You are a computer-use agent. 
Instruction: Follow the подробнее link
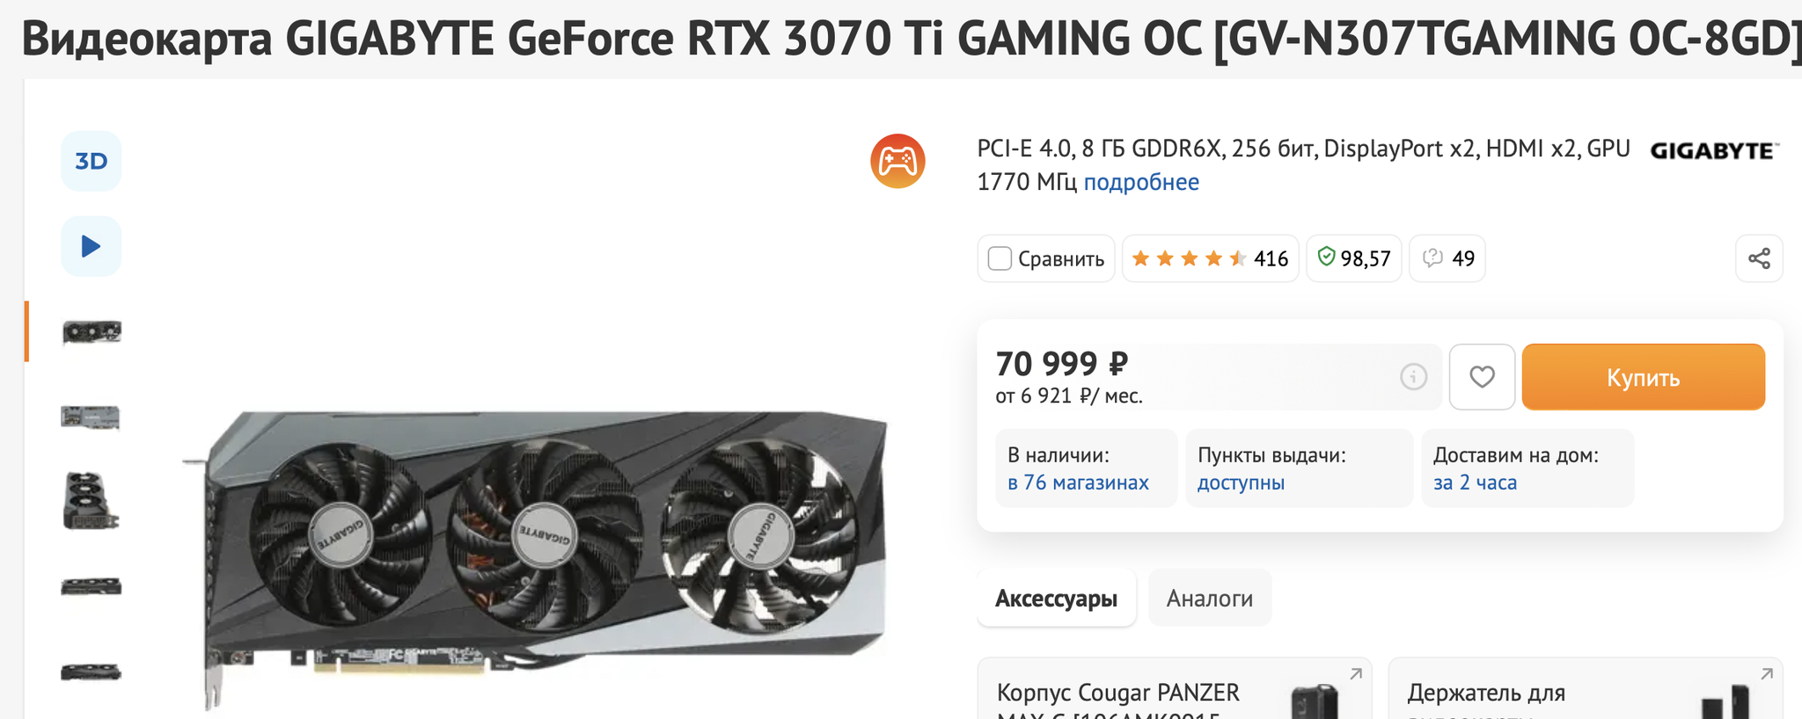[1141, 182]
